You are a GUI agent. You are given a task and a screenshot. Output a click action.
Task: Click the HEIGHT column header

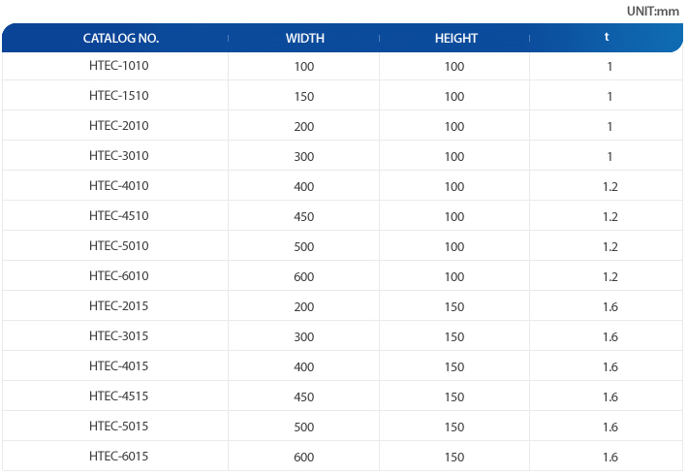(x=455, y=38)
